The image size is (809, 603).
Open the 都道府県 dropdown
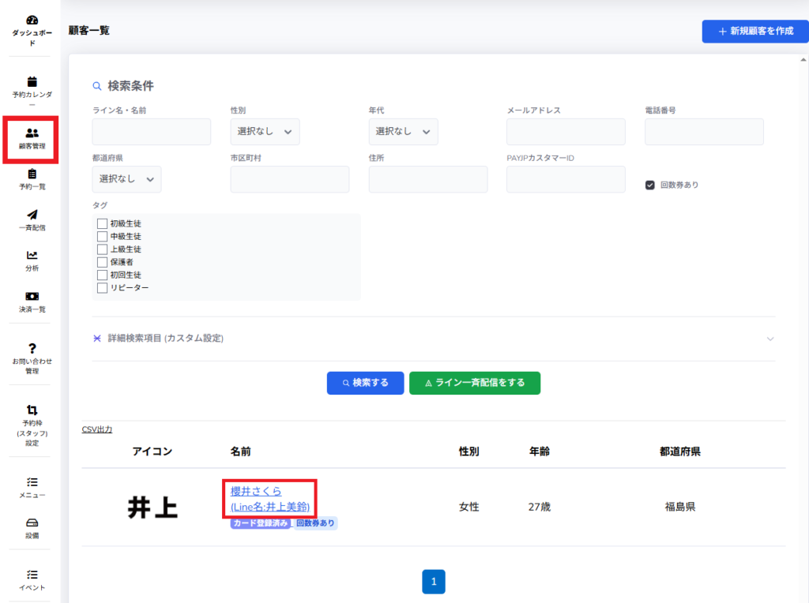[126, 179]
